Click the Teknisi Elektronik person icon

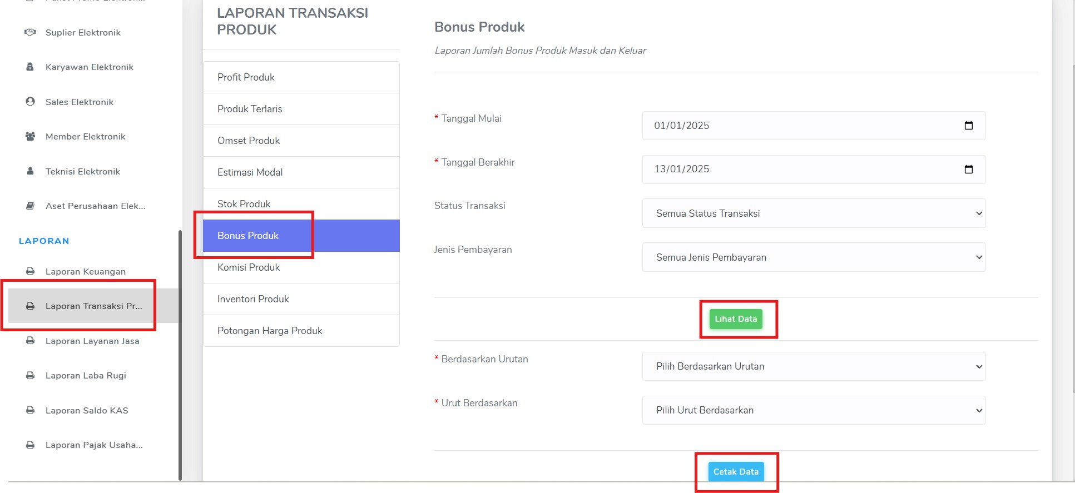click(30, 171)
